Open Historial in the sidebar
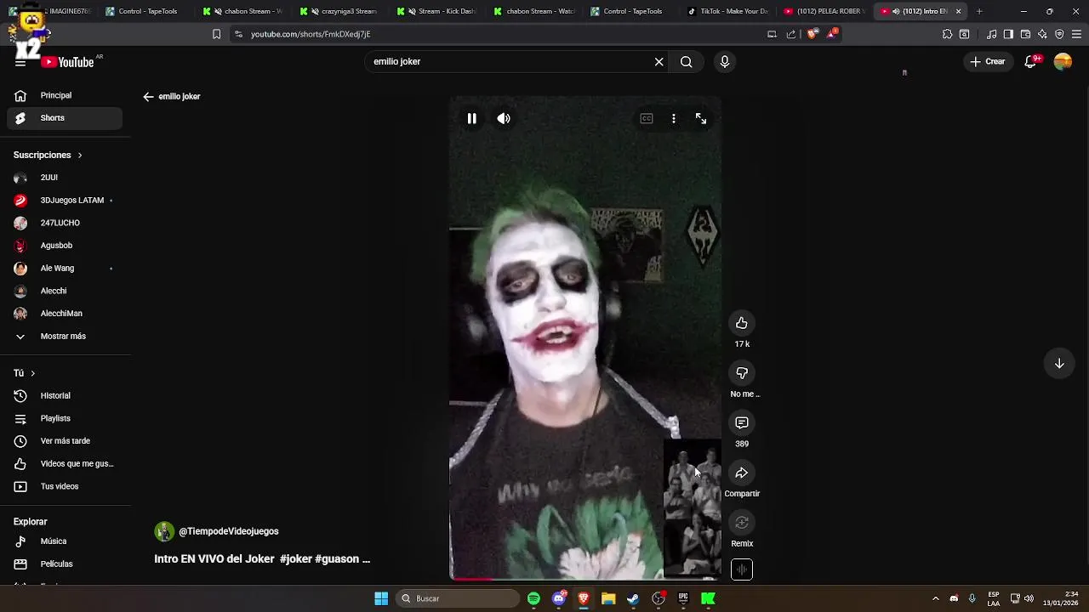The image size is (1089, 612). pyautogui.click(x=65, y=396)
